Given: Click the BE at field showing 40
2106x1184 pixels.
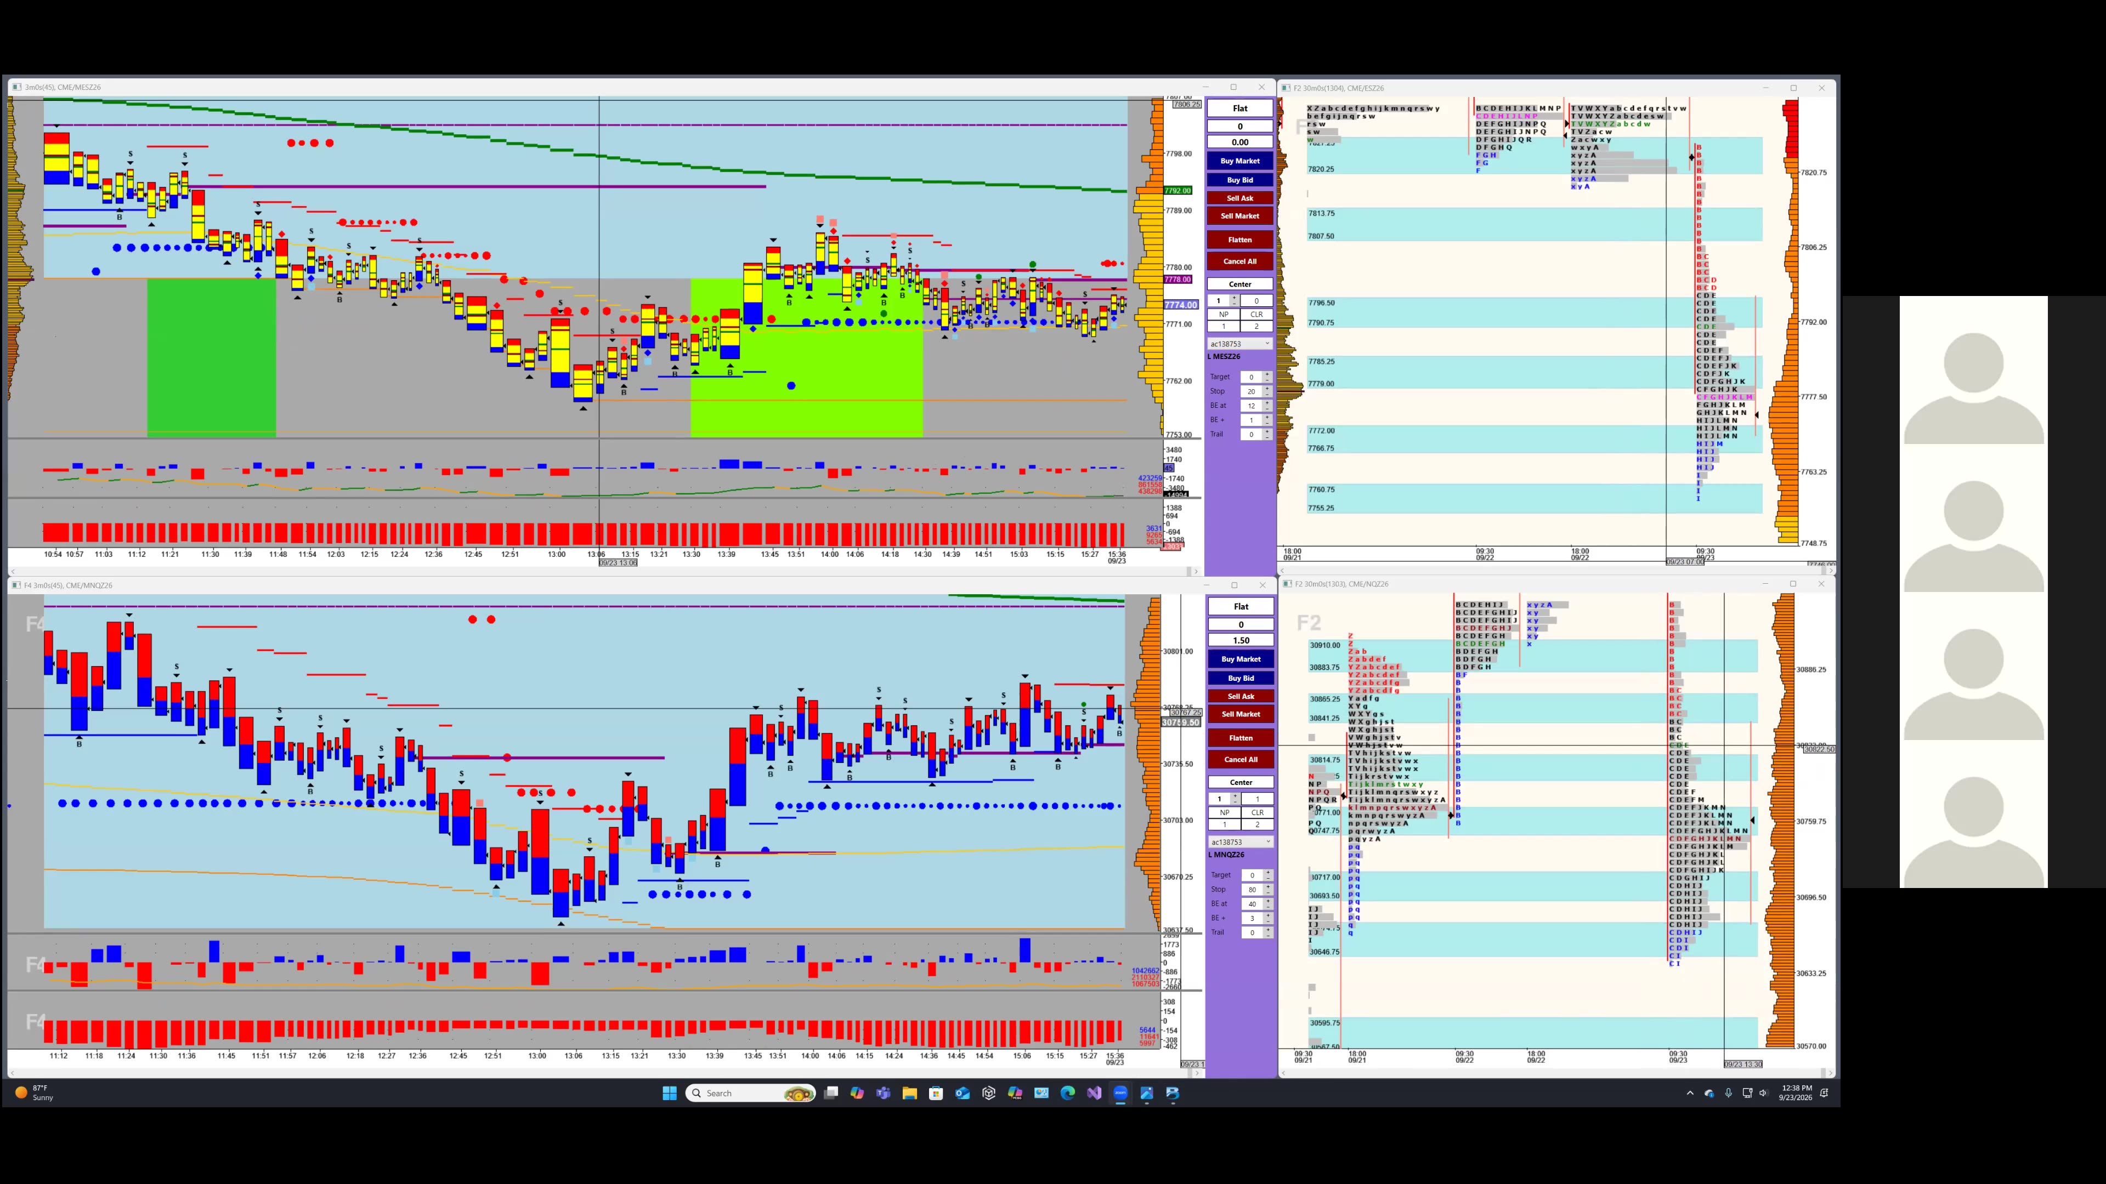Looking at the screenshot, I should click(1253, 904).
